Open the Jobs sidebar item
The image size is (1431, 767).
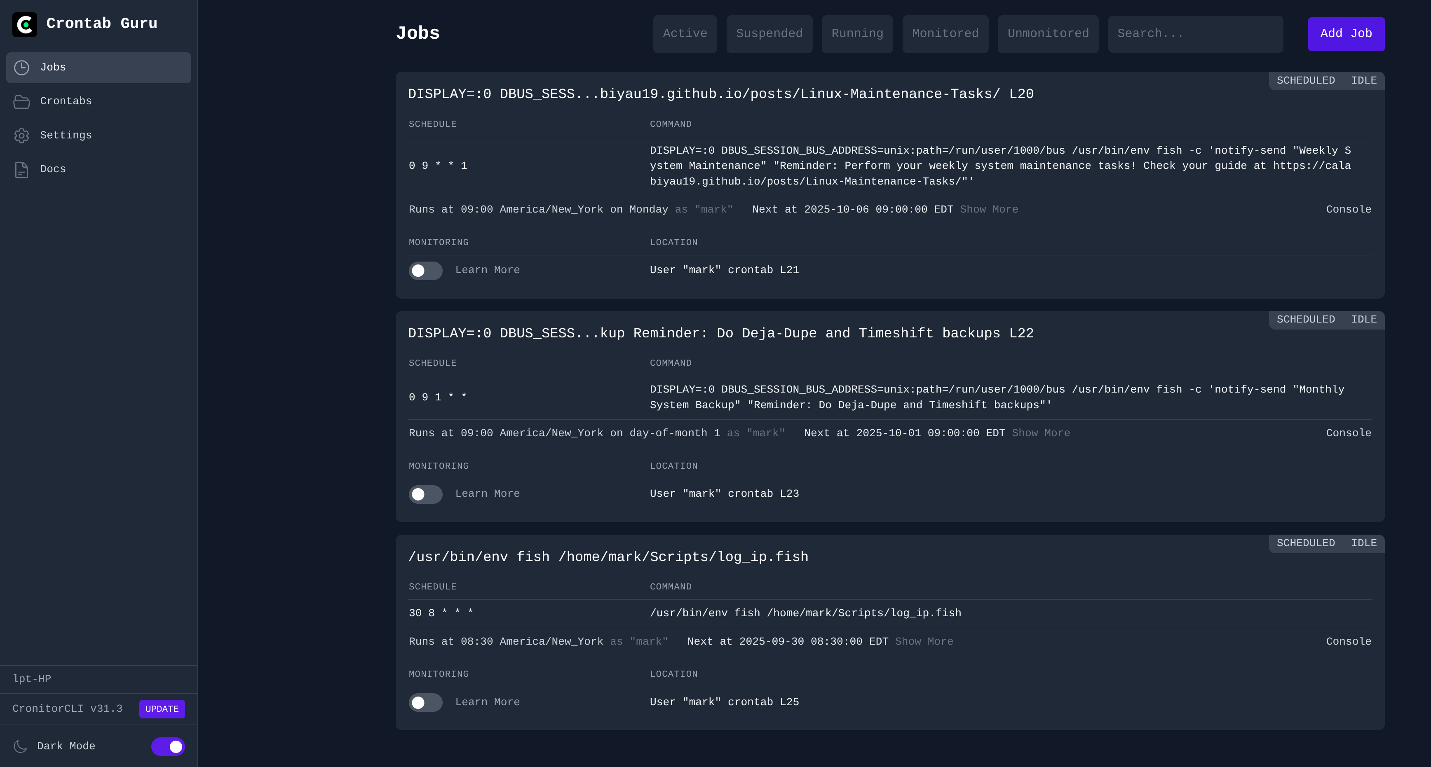click(x=99, y=68)
